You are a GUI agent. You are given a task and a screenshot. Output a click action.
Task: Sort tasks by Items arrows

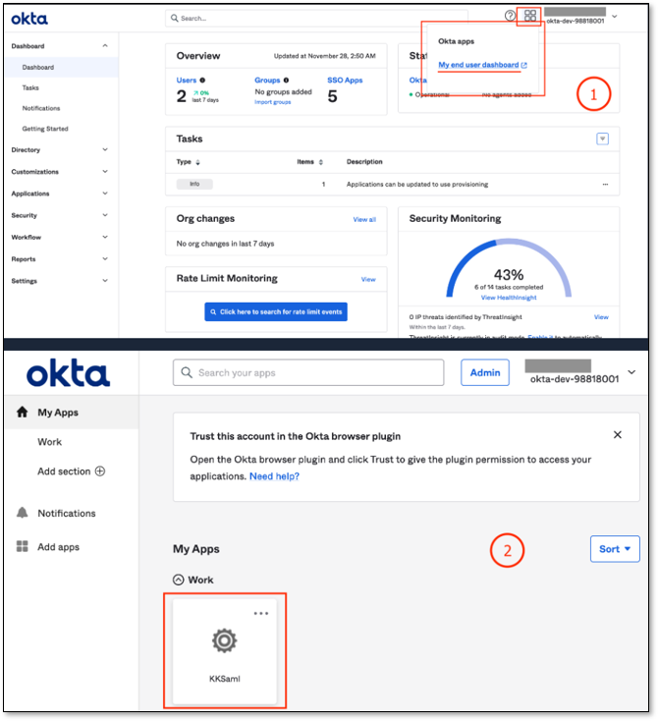pos(321,162)
